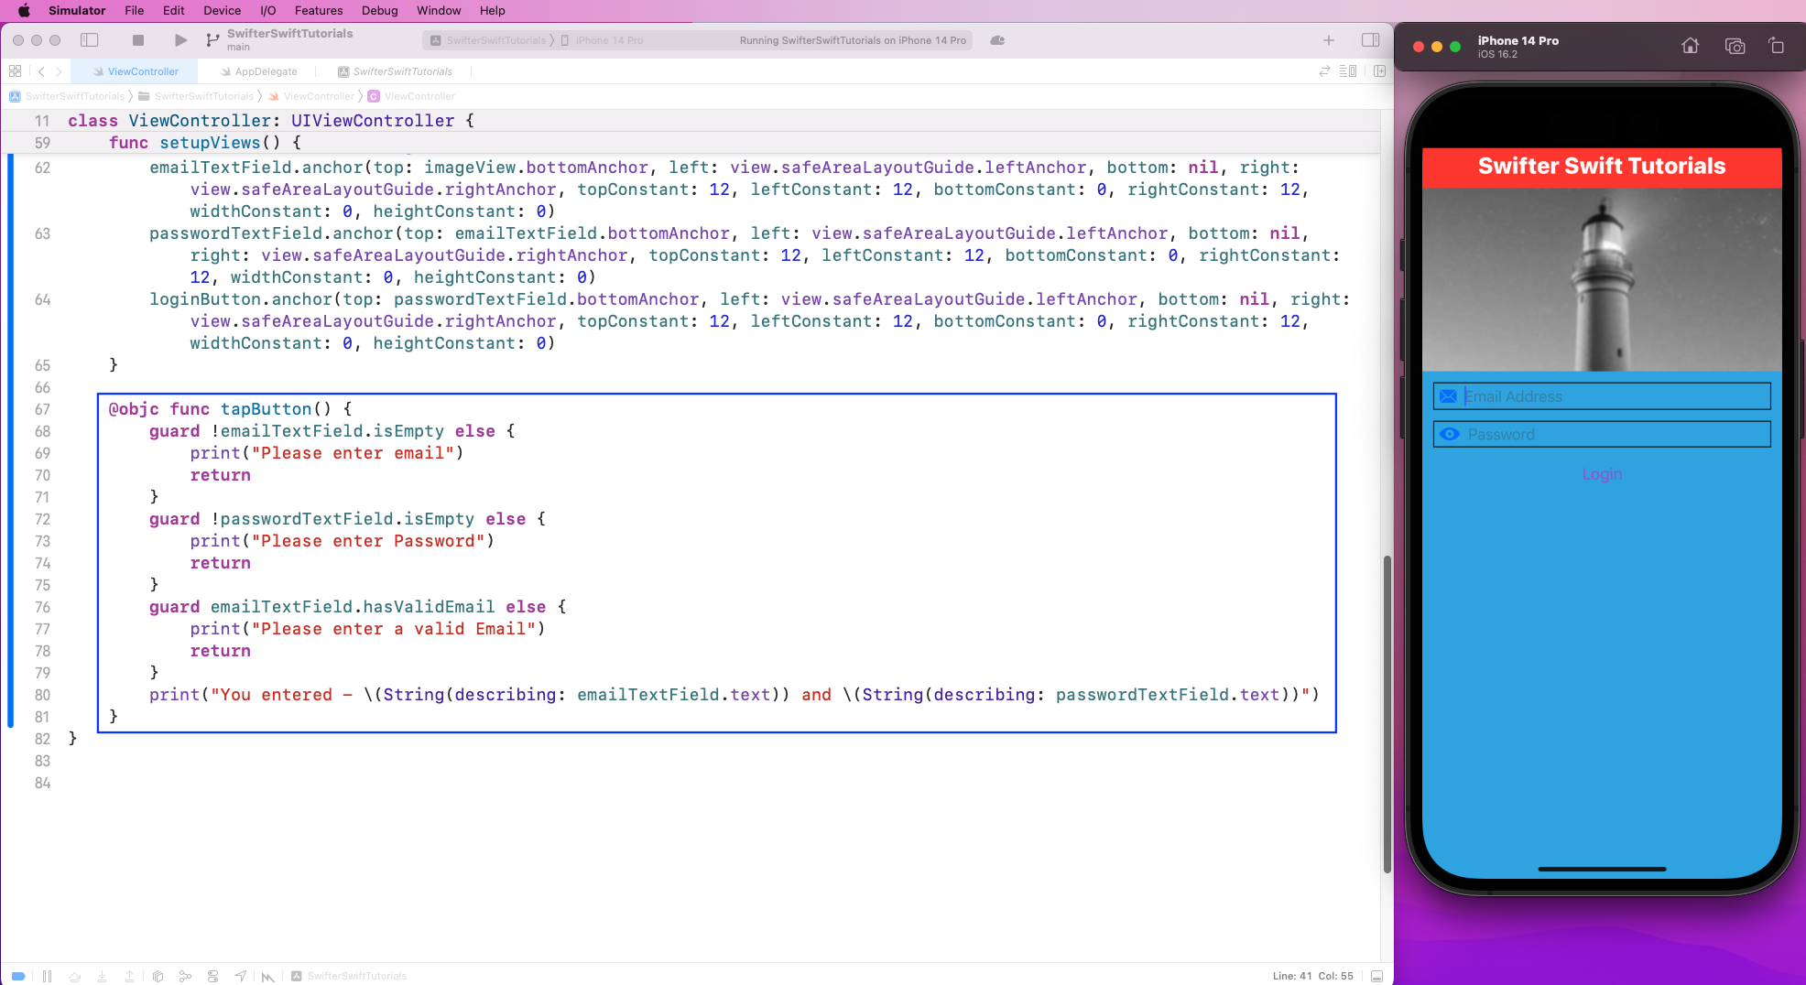The width and height of the screenshot is (1806, 985).
Task: Open the Window menu
Action: tap(439, 10)
